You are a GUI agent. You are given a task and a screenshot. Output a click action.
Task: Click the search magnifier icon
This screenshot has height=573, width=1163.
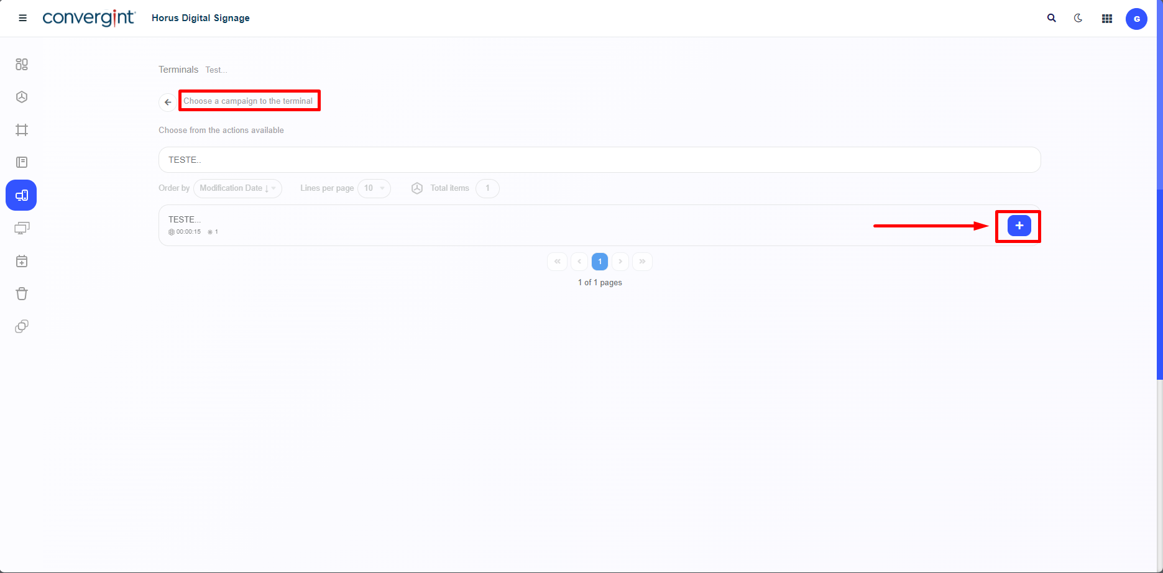click(1051, 19)
